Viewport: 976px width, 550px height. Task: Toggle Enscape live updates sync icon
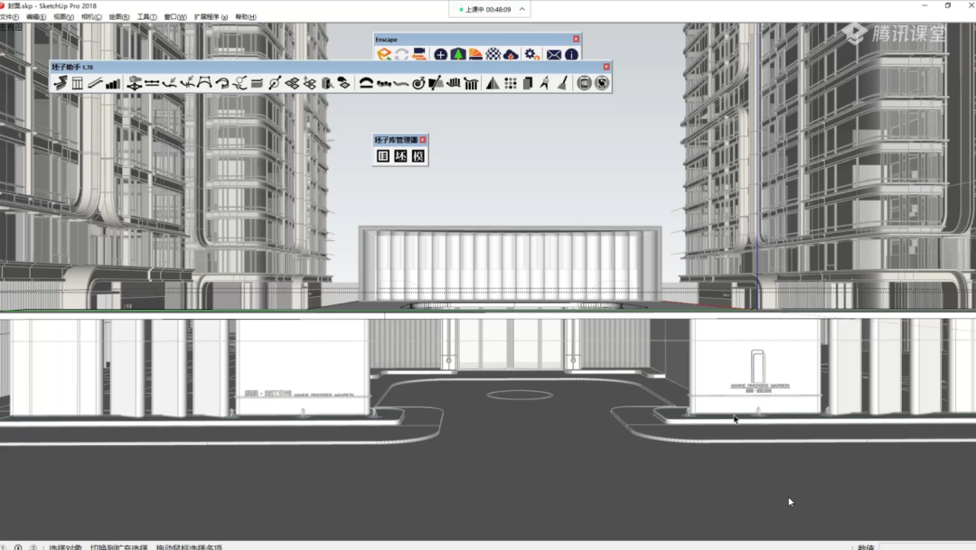click(401, 54)
